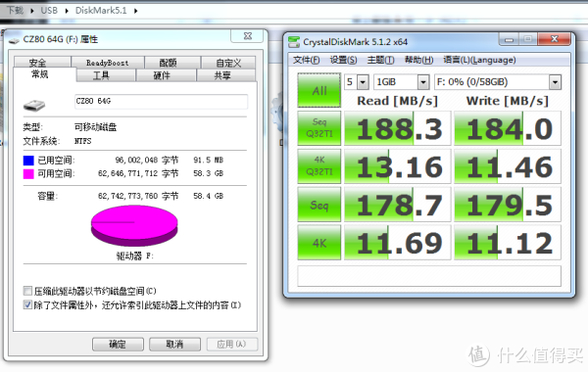Click the 确定 button

pyautogui.click(x=118, y=344)
